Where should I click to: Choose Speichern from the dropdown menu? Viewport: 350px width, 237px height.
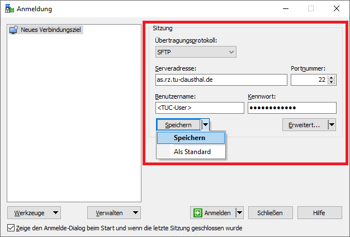(190, 138)
